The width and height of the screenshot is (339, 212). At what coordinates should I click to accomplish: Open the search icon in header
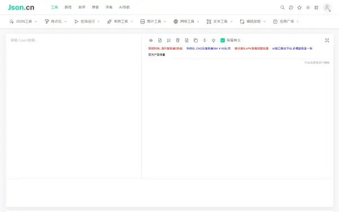(x=282, y=7)
